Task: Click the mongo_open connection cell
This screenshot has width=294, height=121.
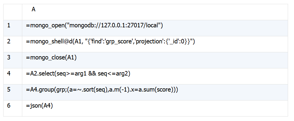Action: 155,28
